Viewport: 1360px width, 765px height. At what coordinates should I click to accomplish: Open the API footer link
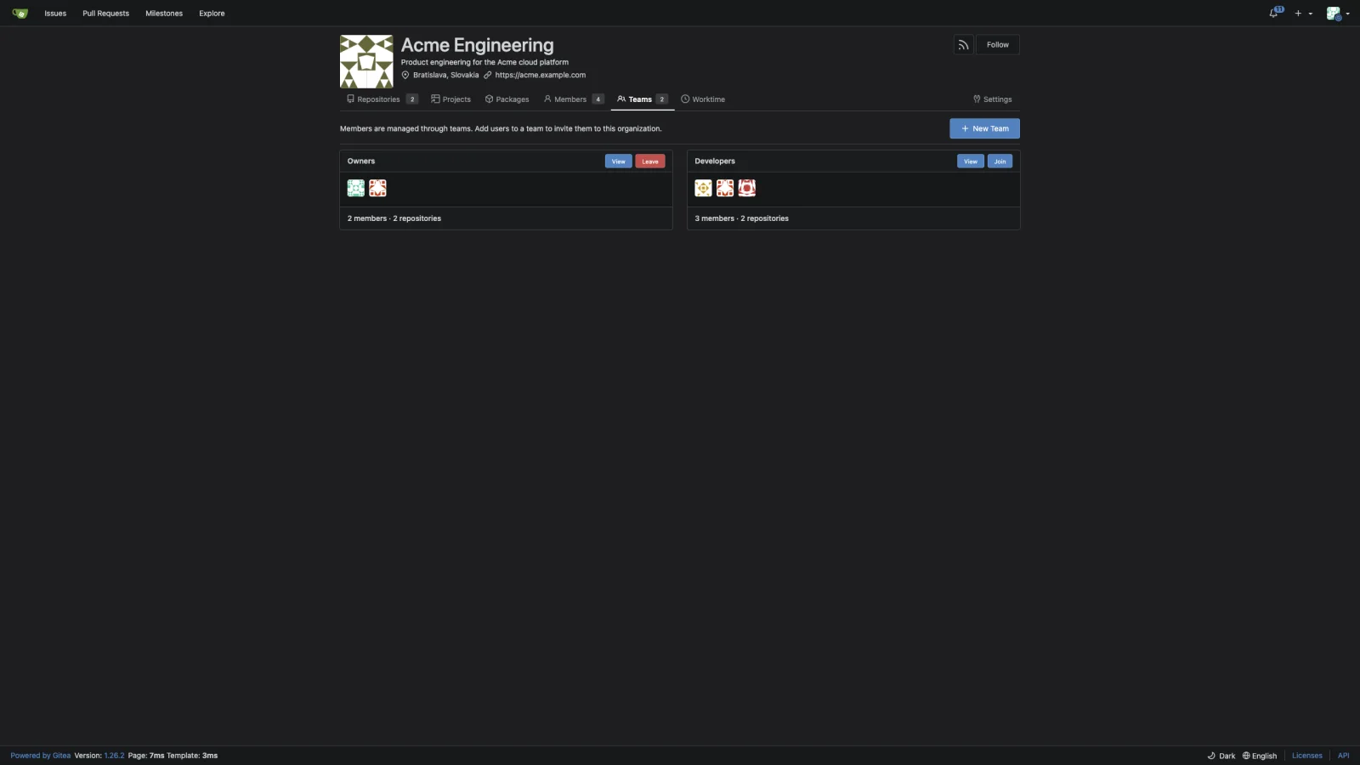[x=1344, y=756]
